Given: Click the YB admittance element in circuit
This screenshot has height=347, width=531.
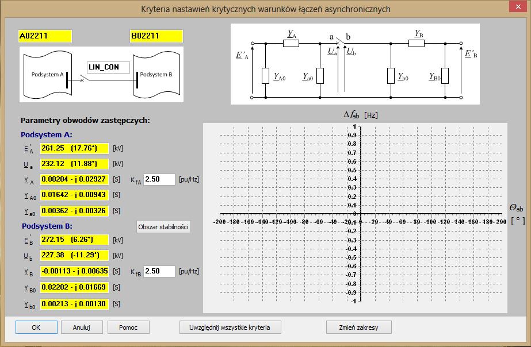Looking at the screenshot, I should pyautogui.click(x=416, y=43).
